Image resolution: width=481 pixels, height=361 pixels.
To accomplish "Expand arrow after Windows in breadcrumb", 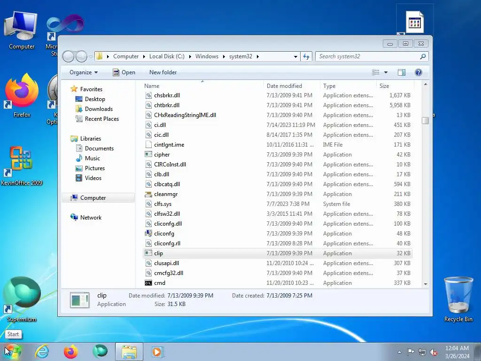I will coord(224,56).
